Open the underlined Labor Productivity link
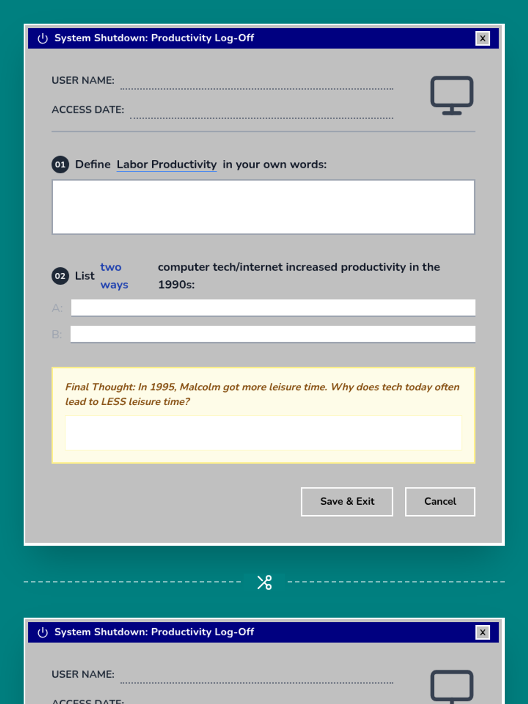The width and height of the screenshot is (528, 704). tap(166, 165)
